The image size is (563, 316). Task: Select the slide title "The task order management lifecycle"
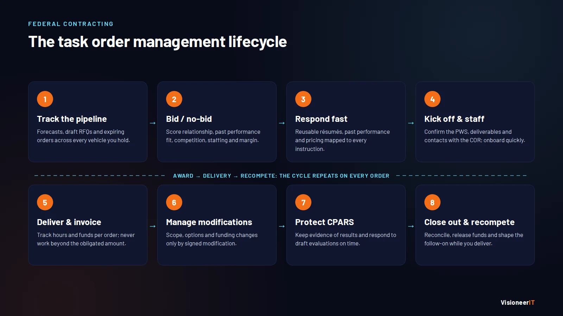158,42
